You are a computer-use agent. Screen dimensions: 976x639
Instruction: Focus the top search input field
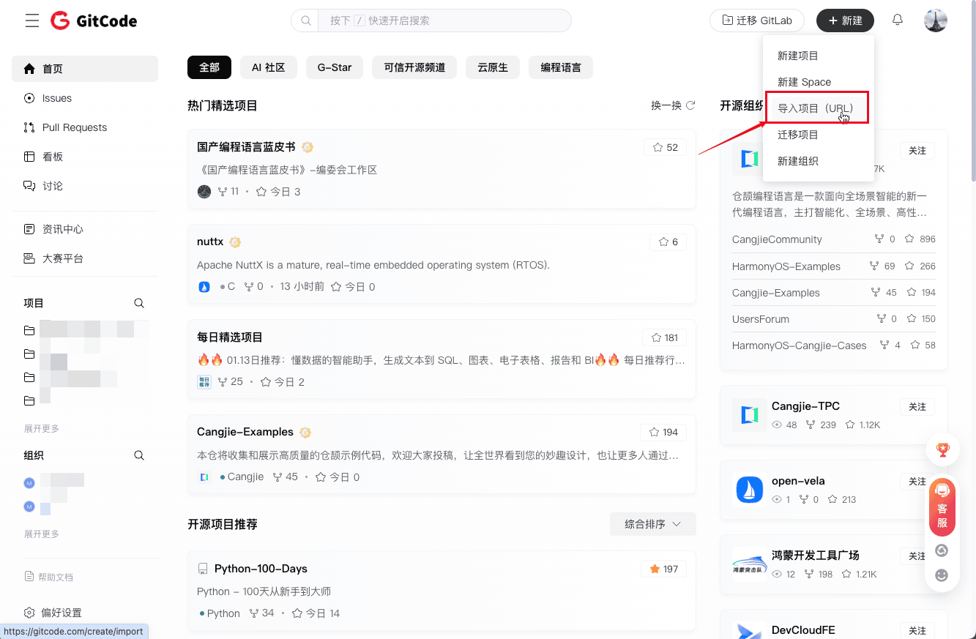pyautogui.click(x=444, y=20)
